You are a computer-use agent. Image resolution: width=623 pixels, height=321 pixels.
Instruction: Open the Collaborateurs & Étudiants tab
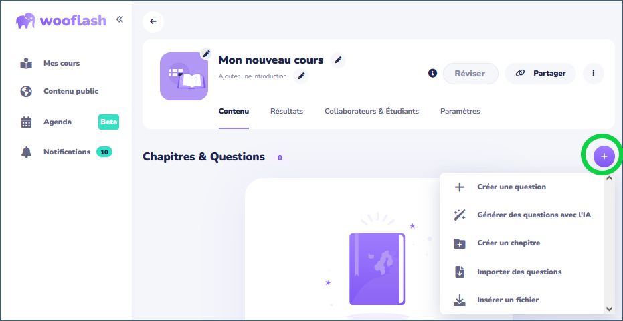(371, 111)
